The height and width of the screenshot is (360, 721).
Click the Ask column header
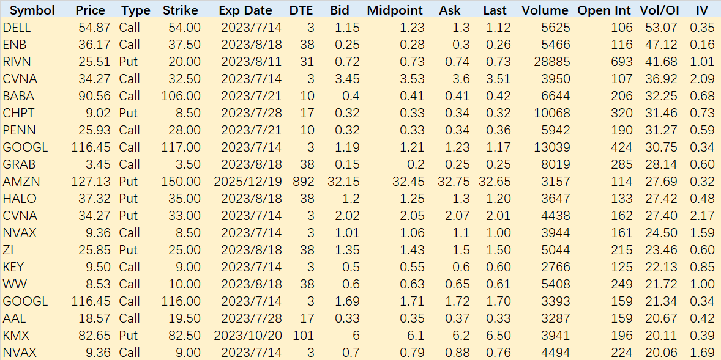point(450,10)
